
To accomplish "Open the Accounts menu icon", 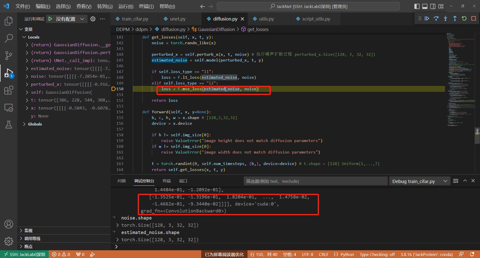I will (x=8, y=224).
